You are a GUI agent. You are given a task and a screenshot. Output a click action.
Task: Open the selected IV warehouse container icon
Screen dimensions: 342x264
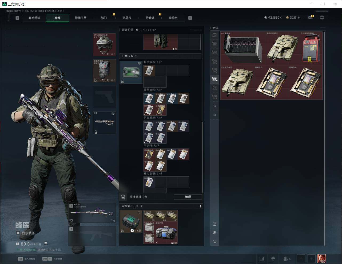[215, 79]
